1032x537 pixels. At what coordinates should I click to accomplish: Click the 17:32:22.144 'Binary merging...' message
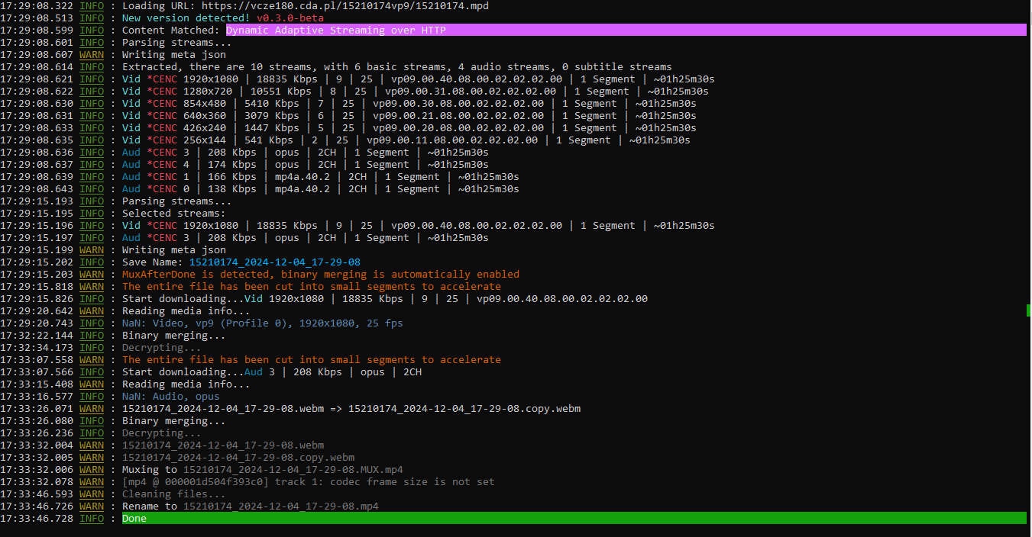(174, 336)
